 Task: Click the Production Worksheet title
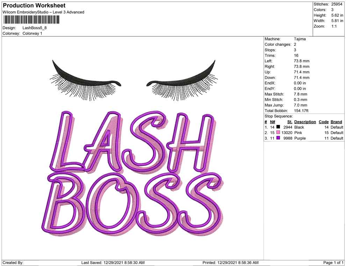(x=34, y=5)
